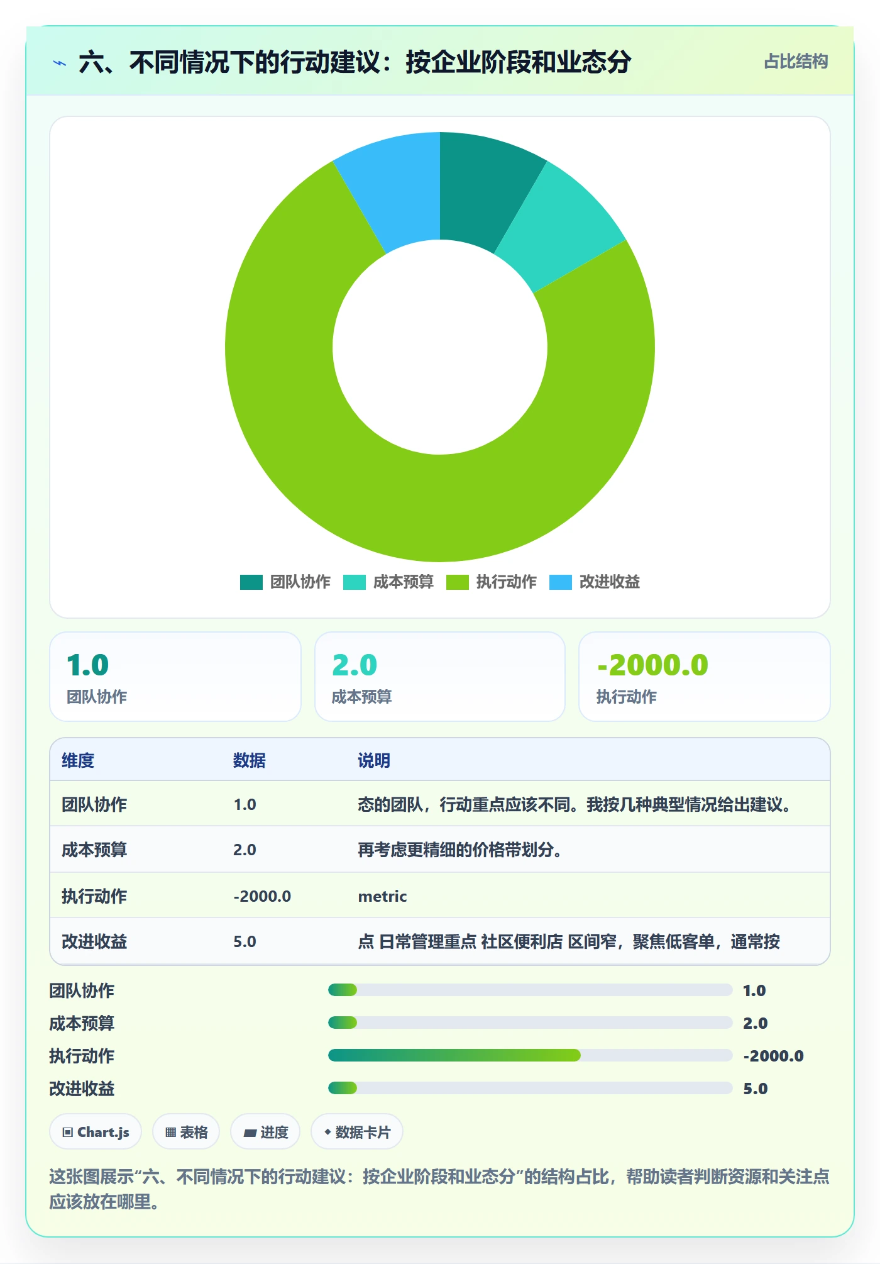880x1264 pixels.
Task: Click the 团队协作 progress bar
Action: tap(530, 990)
